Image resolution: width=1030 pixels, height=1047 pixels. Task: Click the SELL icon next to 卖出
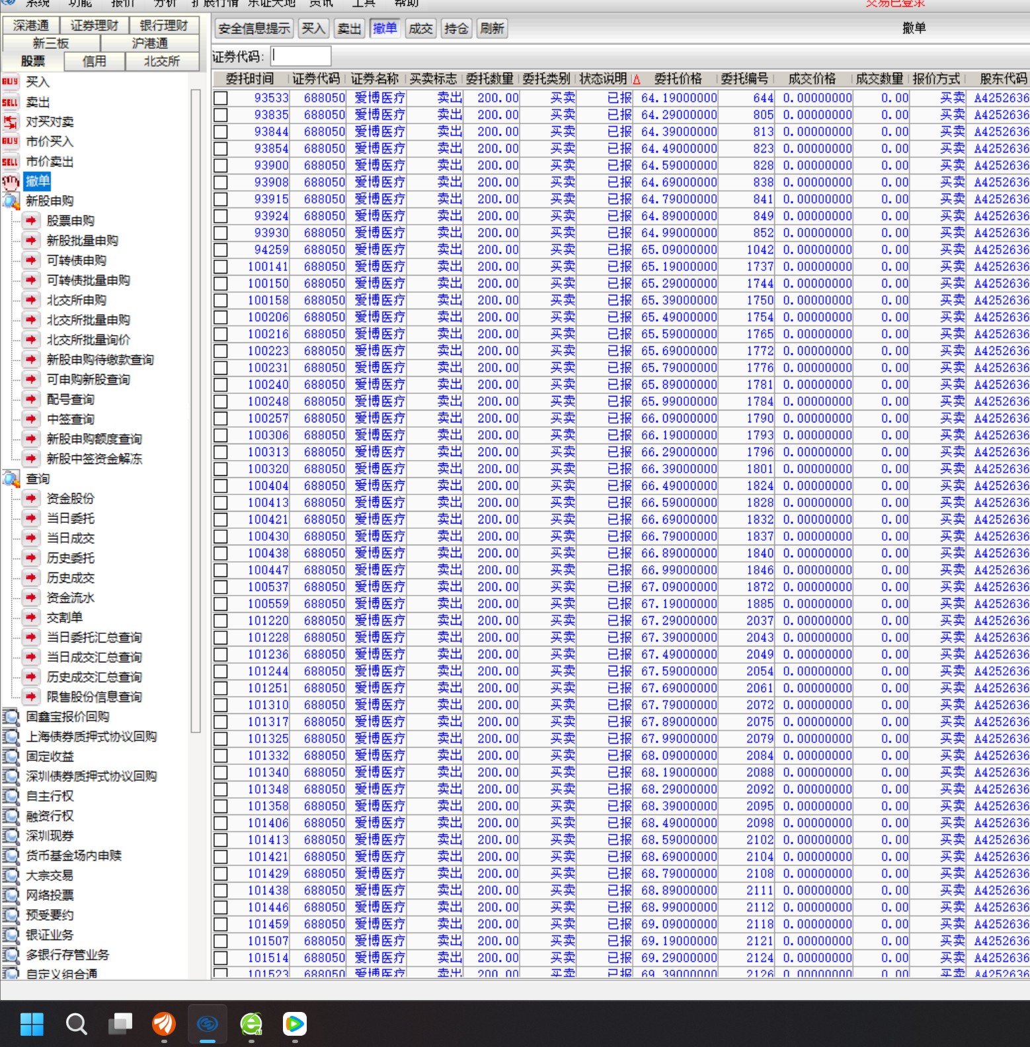(10, 102)
